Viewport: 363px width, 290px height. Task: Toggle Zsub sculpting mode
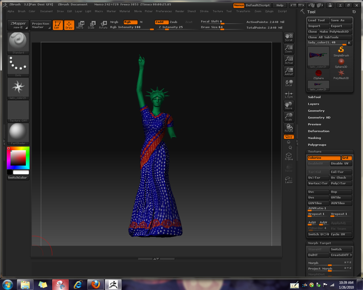point(173,22)
